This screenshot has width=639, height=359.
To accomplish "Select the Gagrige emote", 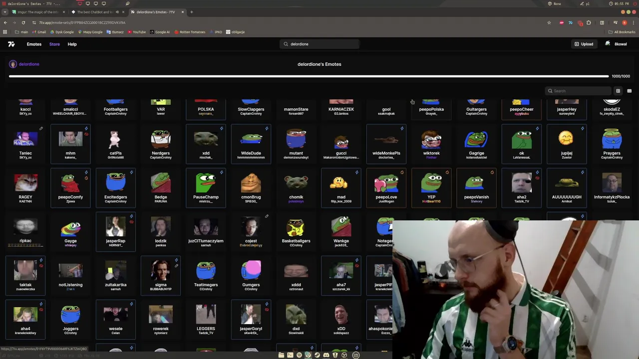I will coord(476,144).
